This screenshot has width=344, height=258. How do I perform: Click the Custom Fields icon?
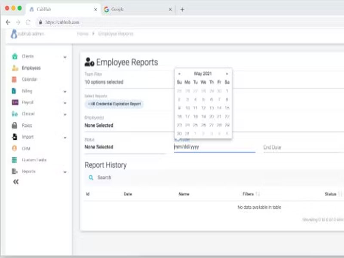point(14,160)
